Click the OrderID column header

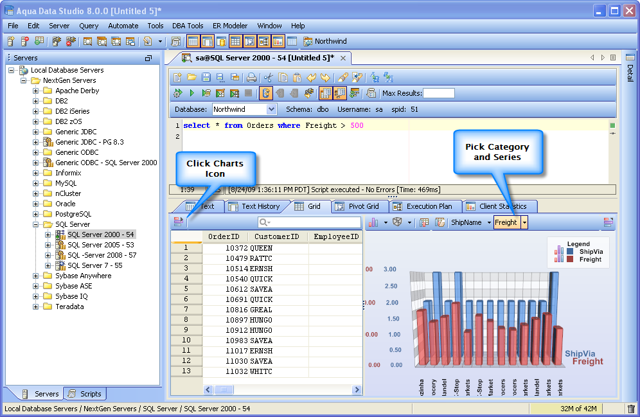pos(224,236)
